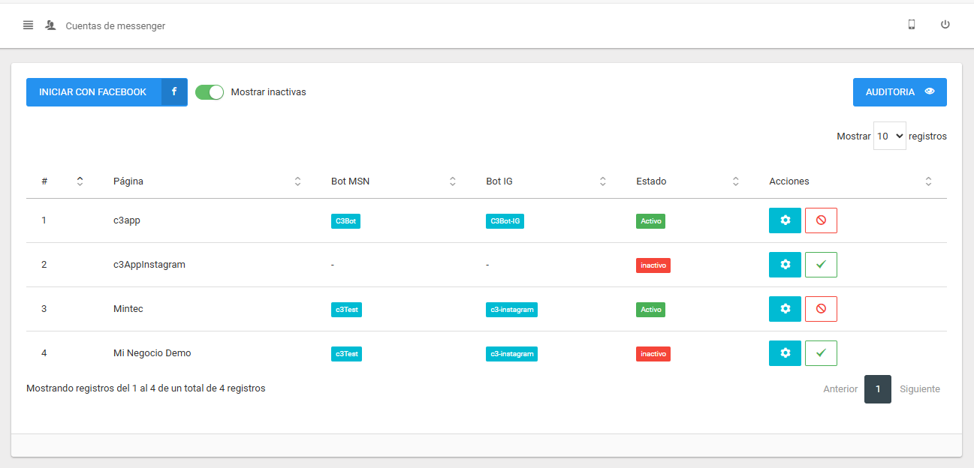Open the Mostrar registros count dropdown
974x468 pixels.
coord(889,136)
